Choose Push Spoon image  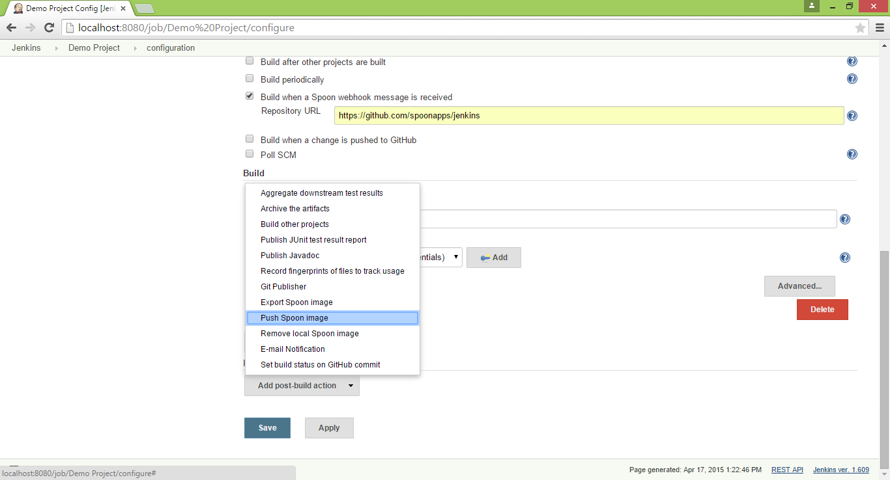pos(332,318)
